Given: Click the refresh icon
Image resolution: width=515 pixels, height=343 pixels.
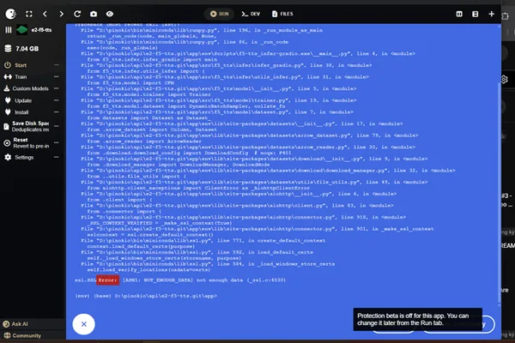Looking at the screenshot, I should coord(77,14).
